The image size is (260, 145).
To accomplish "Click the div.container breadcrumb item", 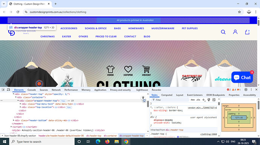I will coord(110,136).
